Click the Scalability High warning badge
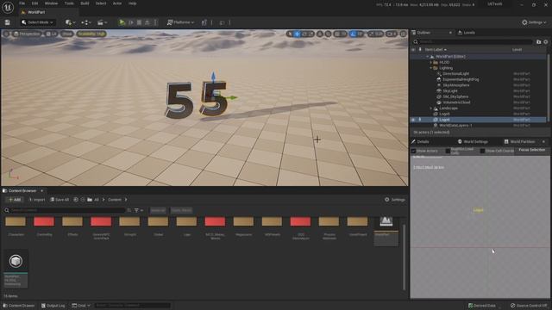 click(x=91, y=34)
